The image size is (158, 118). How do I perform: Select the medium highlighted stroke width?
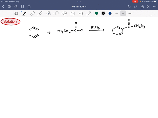[x=123, y=13]
